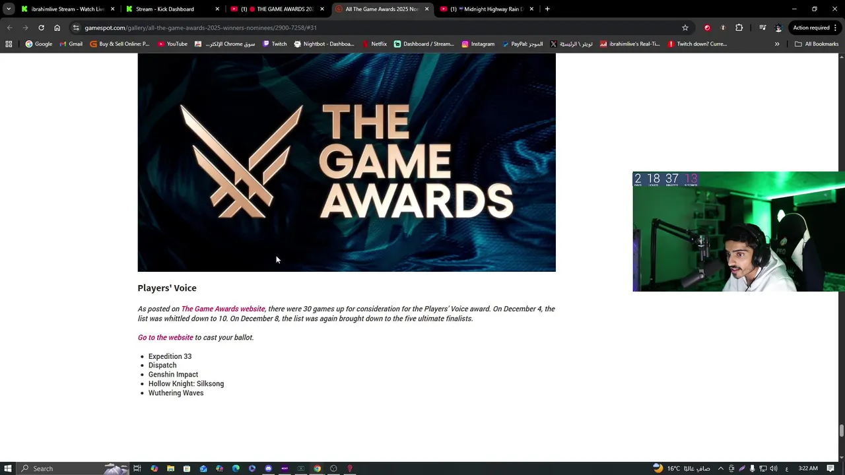This screenshot has width=845, height=475.
Task: Switch to Chrome in the taskbar
Action: (317, 468)
